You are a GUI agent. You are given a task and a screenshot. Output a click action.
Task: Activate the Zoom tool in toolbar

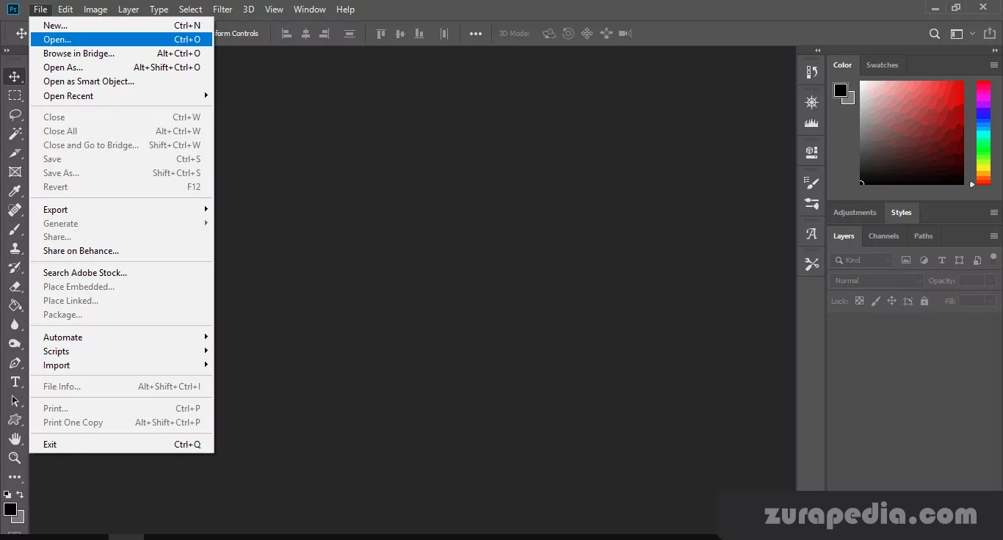(x=15, y=458)
